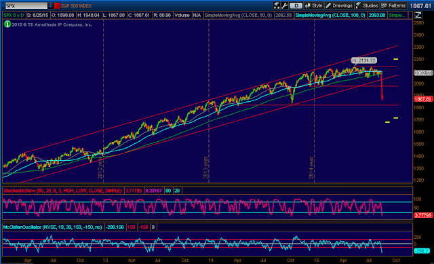Click the -296.196 oscillator value
434x264 pixels.
click(115, 227)
